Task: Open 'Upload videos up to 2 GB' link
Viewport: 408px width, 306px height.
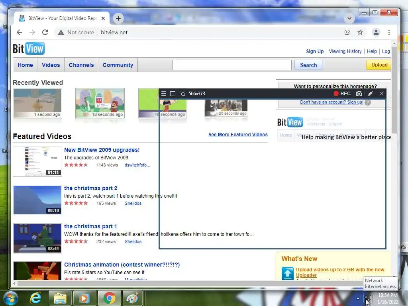Action: [340, 272]
